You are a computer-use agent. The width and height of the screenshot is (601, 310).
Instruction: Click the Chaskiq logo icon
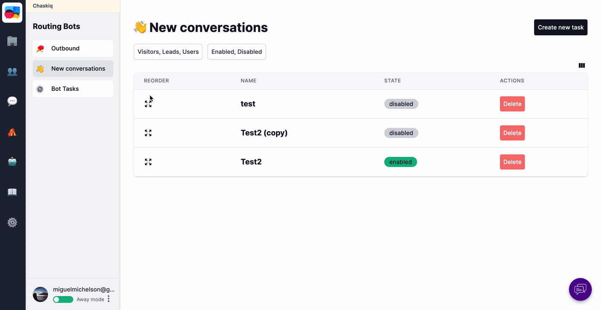[x=12, y=13]
